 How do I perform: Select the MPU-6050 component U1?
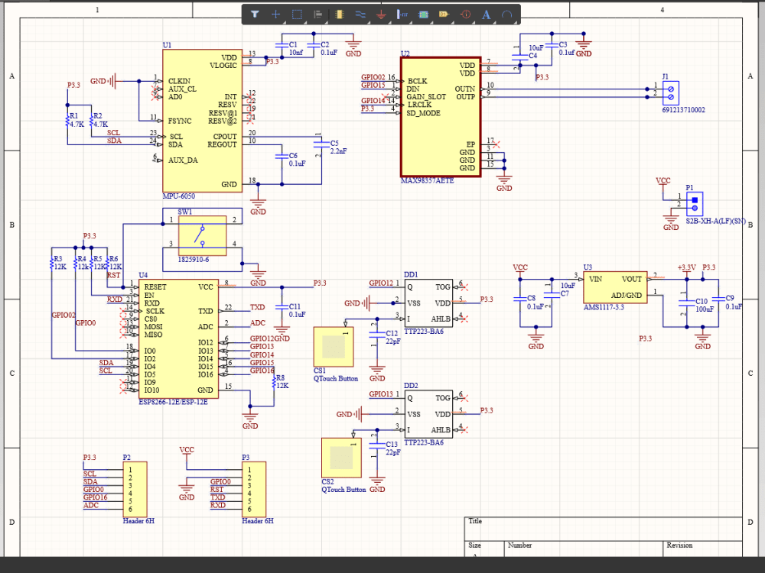click(202, 121)
